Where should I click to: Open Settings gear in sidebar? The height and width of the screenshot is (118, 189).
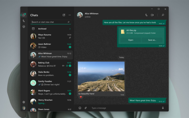[x=24, y=102]
